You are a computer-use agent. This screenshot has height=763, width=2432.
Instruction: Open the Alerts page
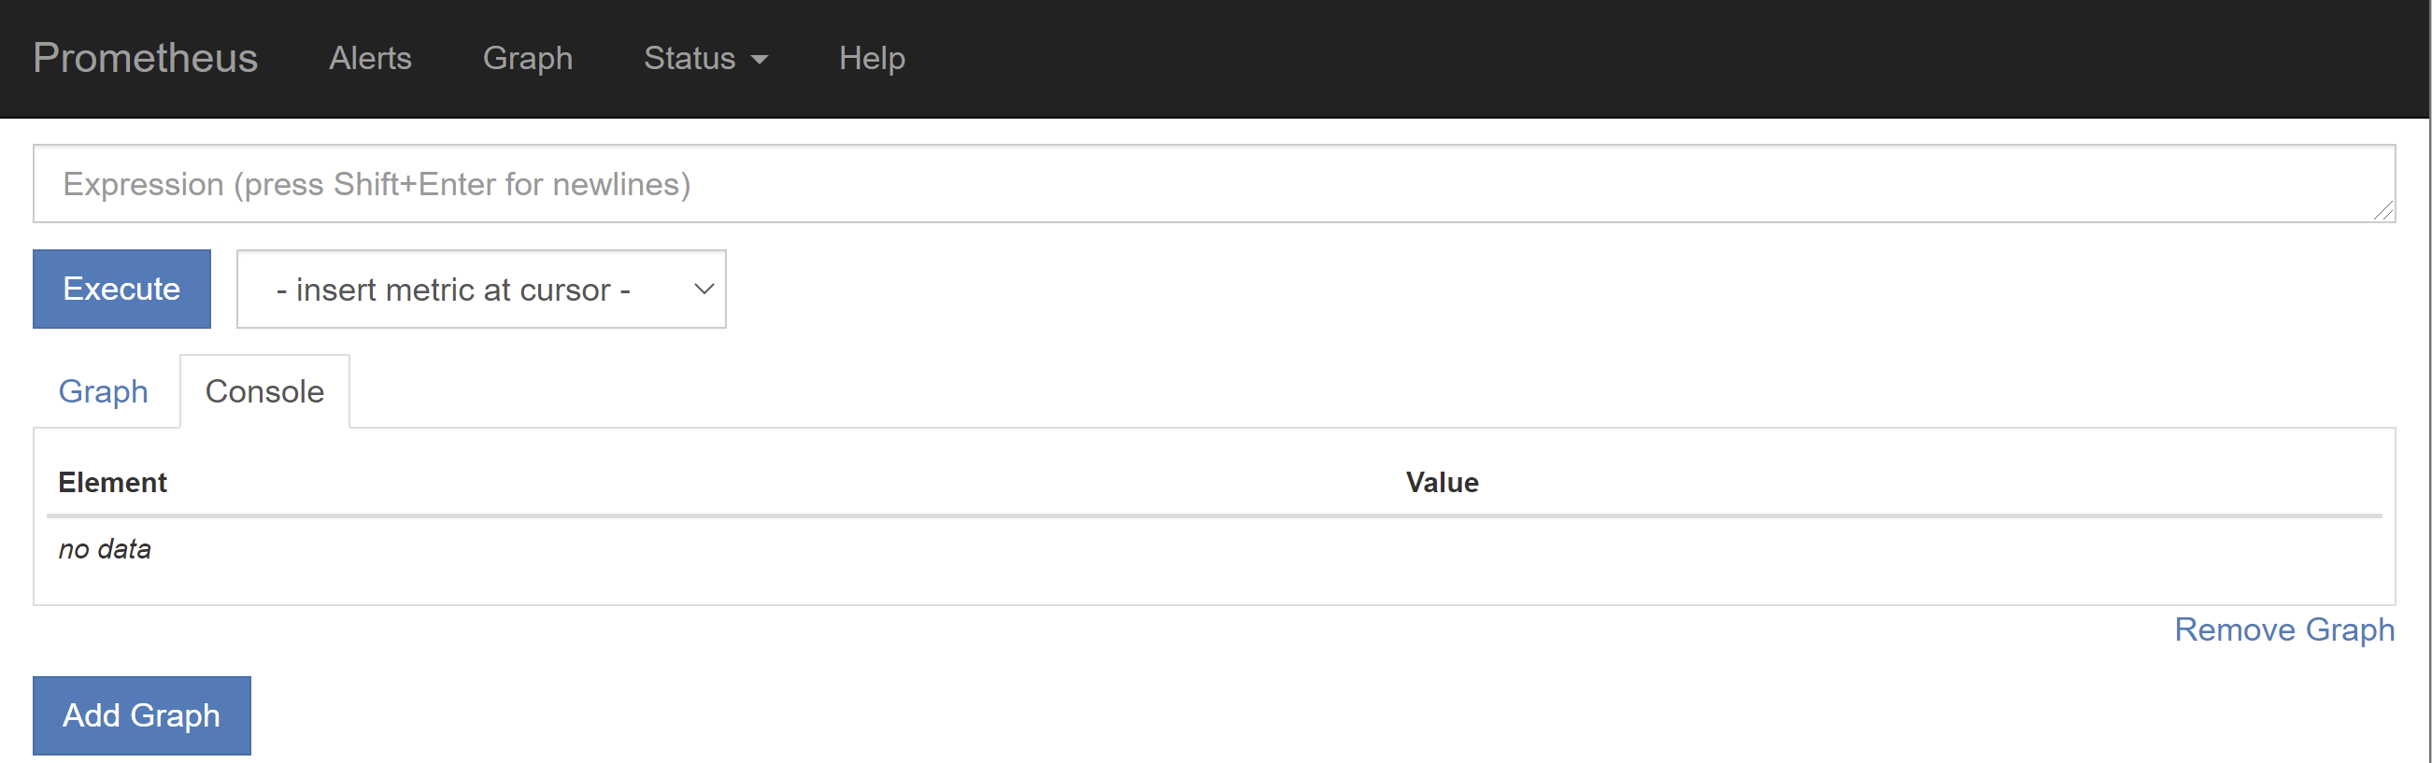coord(370,59)
